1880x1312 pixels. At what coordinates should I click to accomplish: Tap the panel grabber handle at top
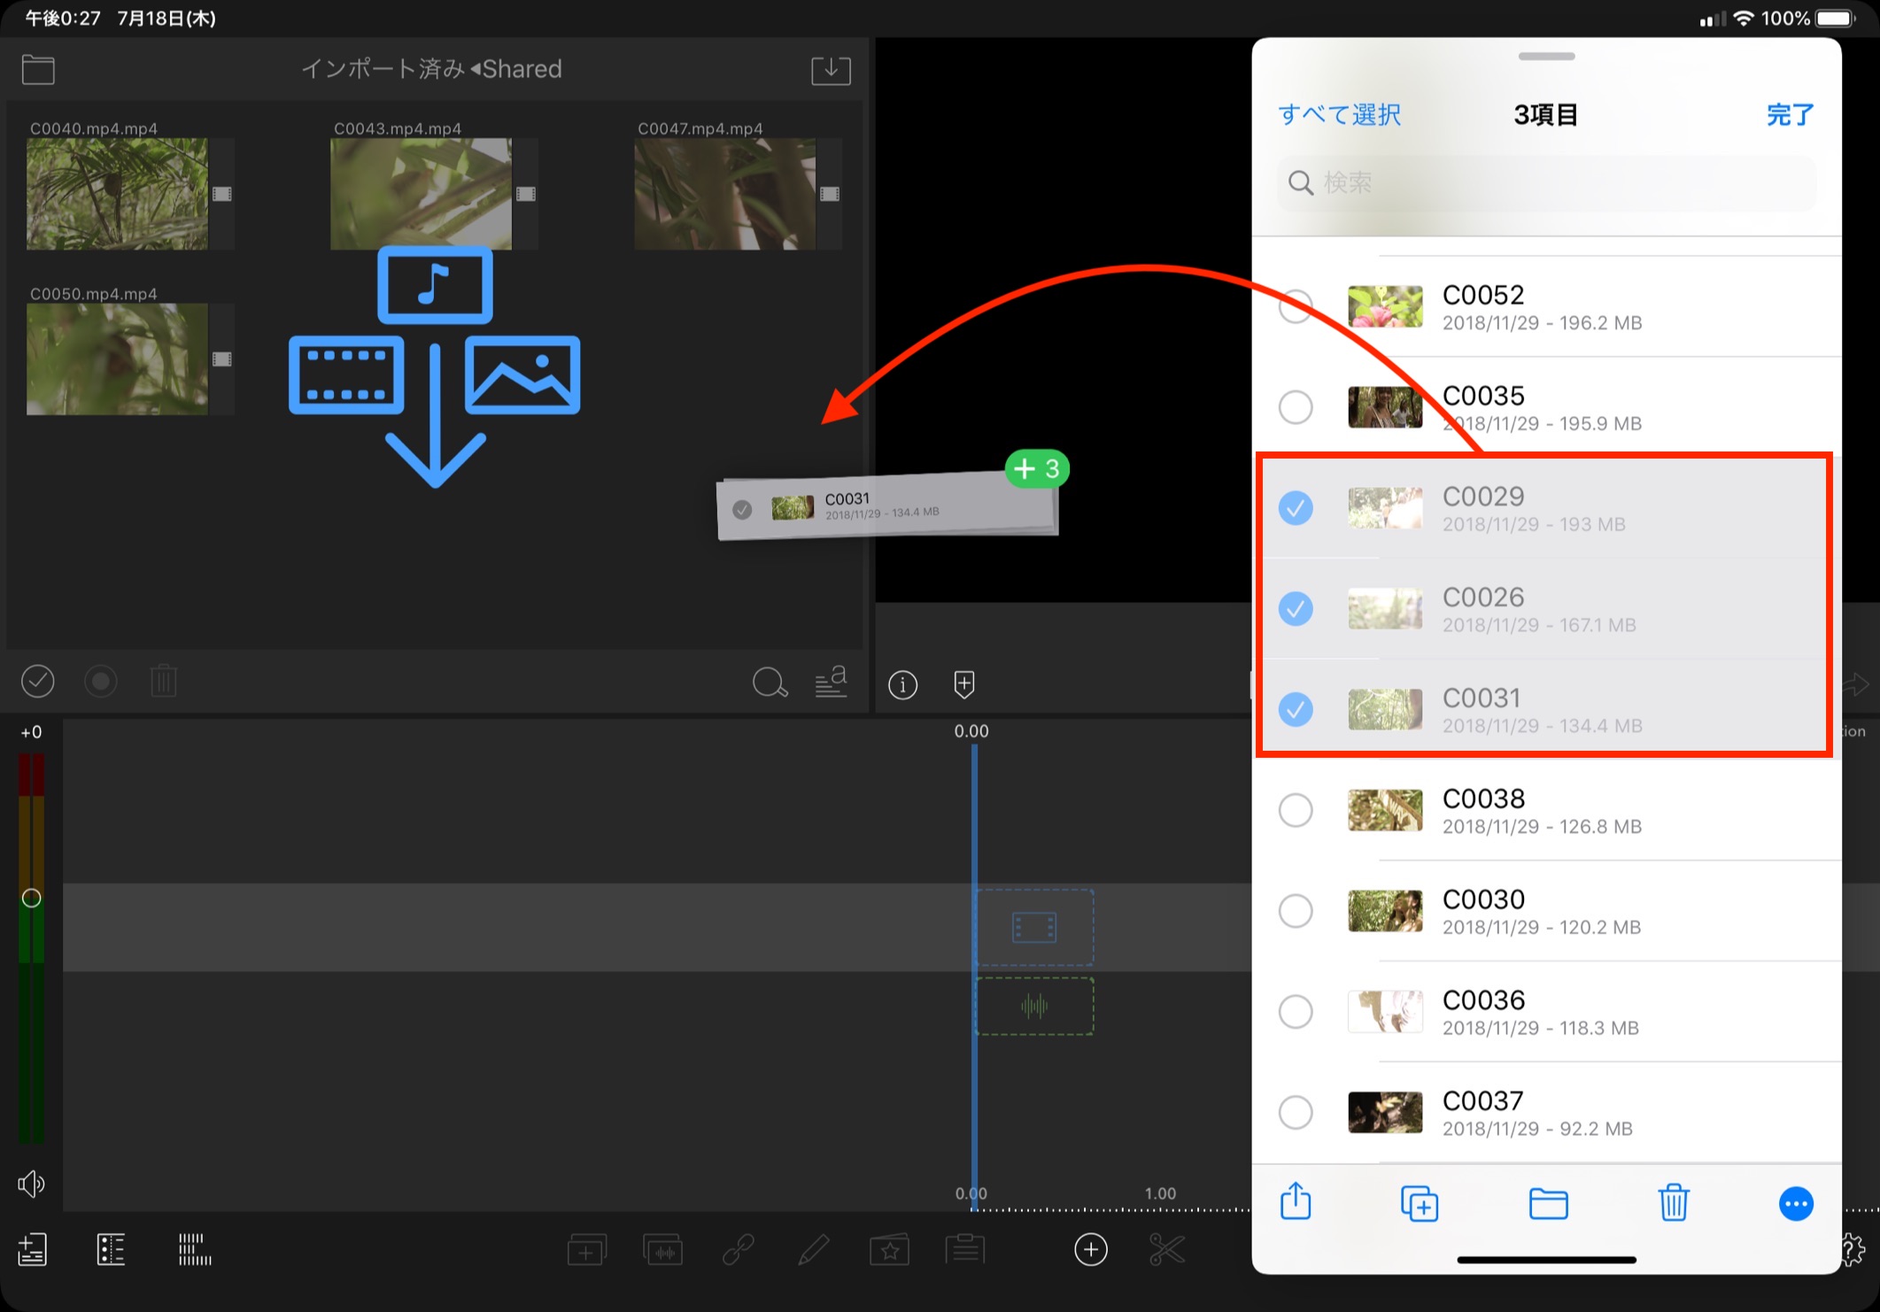(1546, 57)
